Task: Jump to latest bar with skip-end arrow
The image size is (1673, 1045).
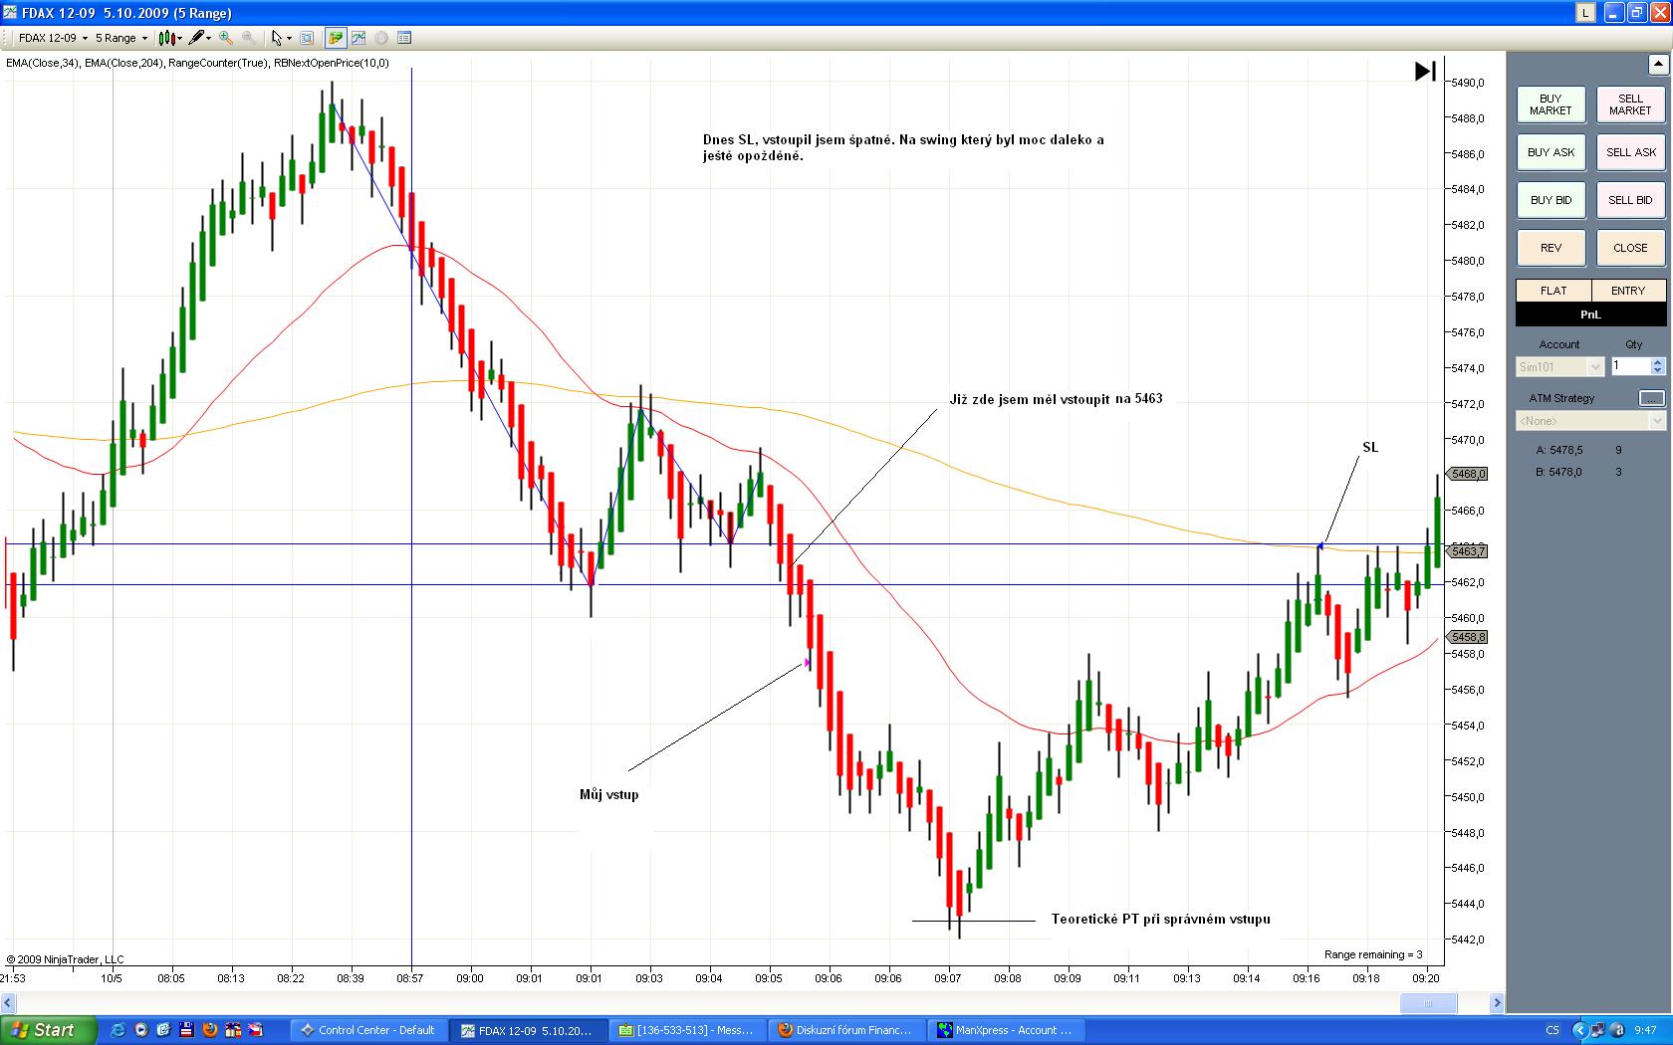Action: click(x=1425, y=72)
